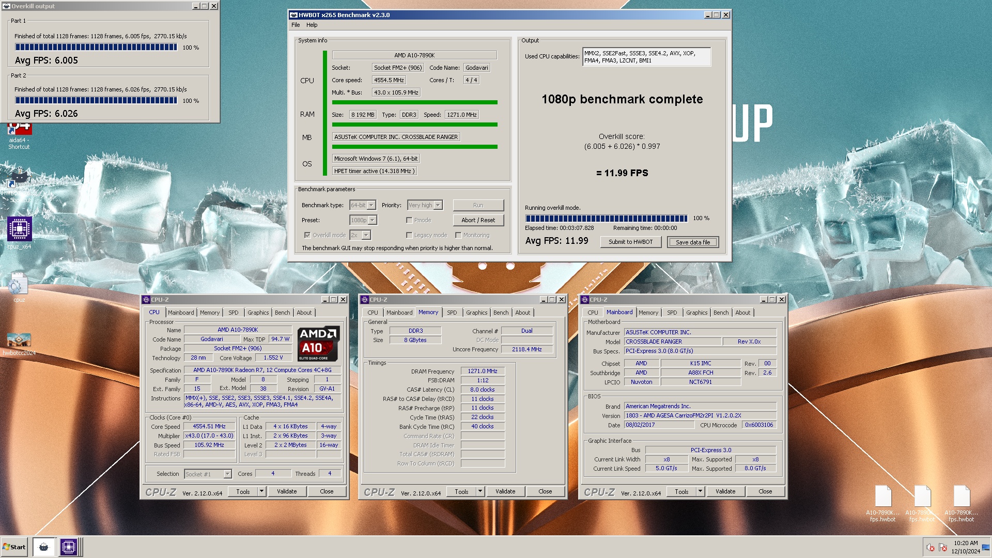Click the show desktop tray button
Screen dimensions: 992x558
pyautogui.click(x=986, y=548)
